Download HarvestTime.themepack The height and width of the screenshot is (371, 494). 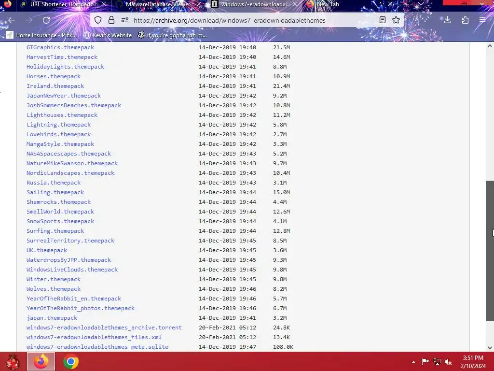tap(62, 57)
